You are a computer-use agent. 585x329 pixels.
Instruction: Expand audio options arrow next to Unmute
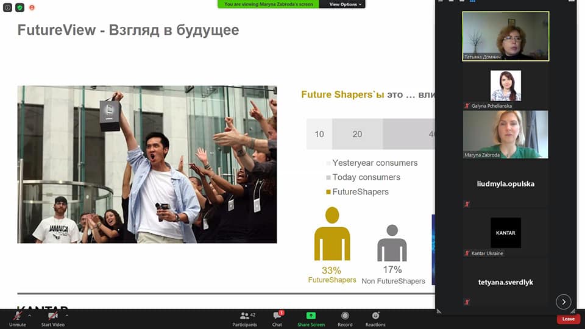(x=30, y=316)
